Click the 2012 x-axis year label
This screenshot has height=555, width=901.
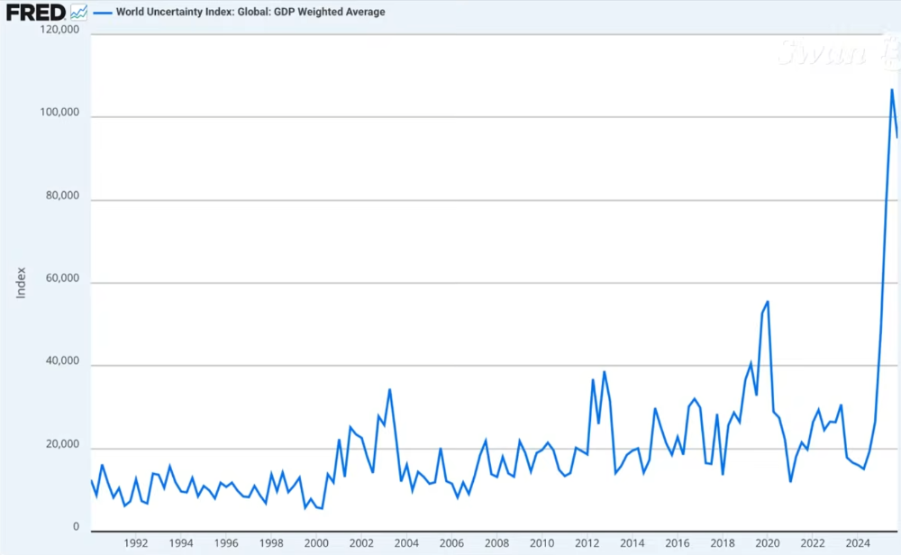click(587, 543)
